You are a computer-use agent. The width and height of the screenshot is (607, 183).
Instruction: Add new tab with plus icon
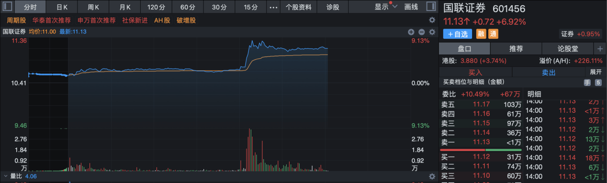[x=600, y=49]
